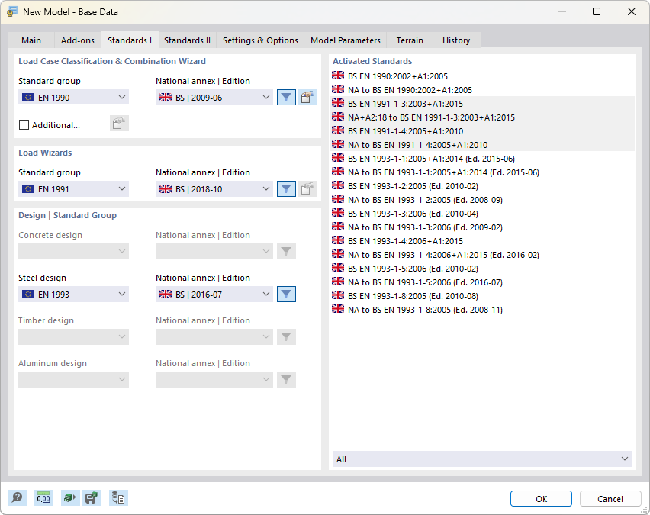
Task: Open annex selection dialog for EN 1990
Action: pyautogui.click(x=308, y=97)
